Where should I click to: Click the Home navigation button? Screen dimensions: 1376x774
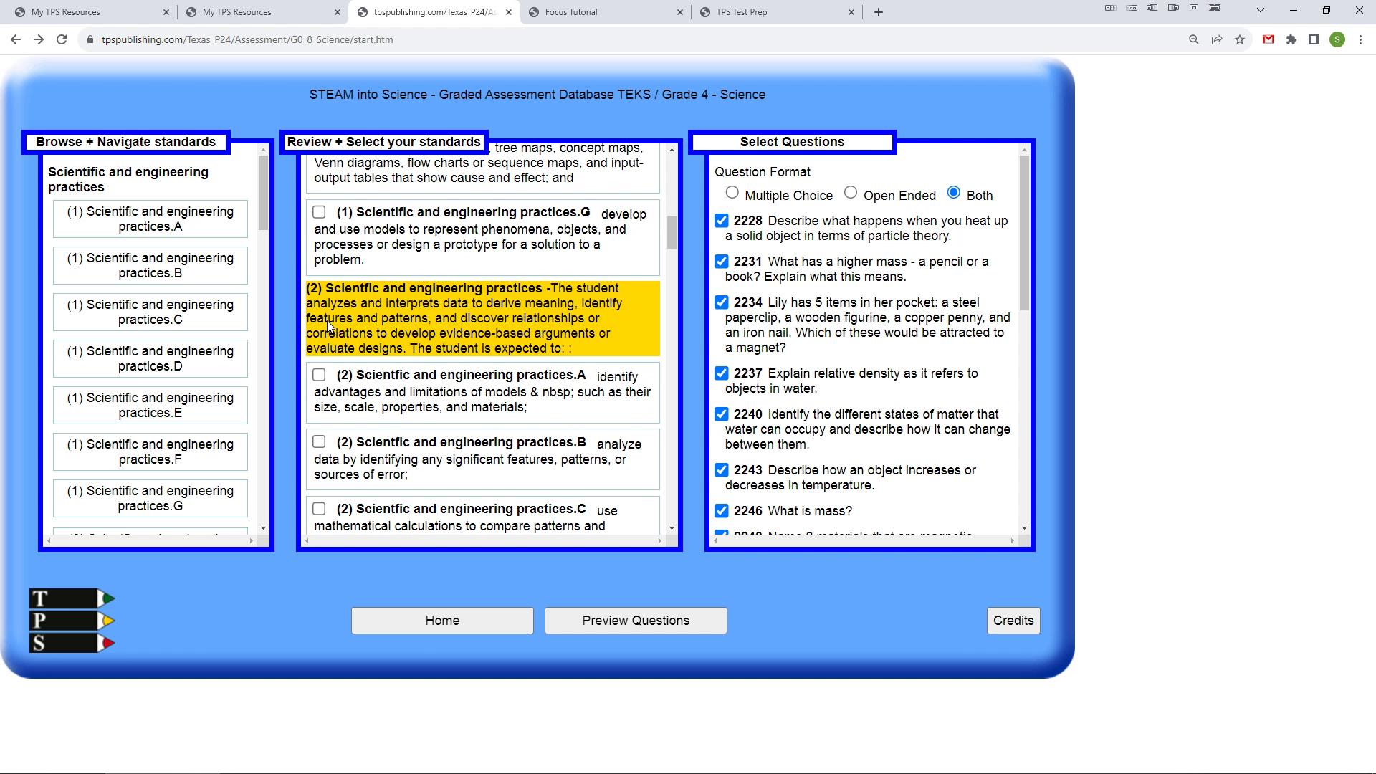click(x=443, y=621)
